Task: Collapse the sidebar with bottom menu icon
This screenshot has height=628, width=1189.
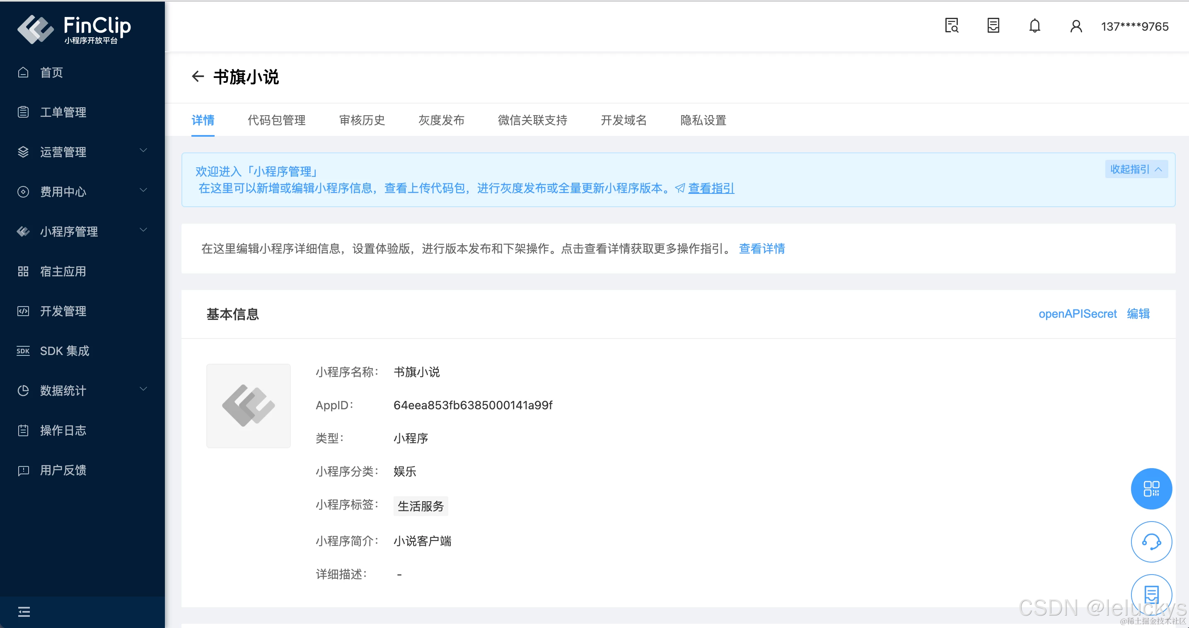Action: 24,612
